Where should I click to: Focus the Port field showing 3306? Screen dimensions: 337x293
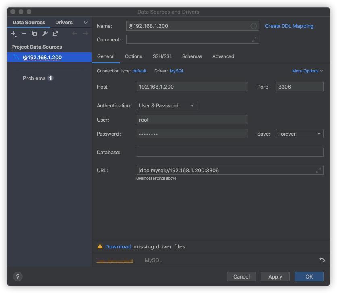(x=300, y=87)
